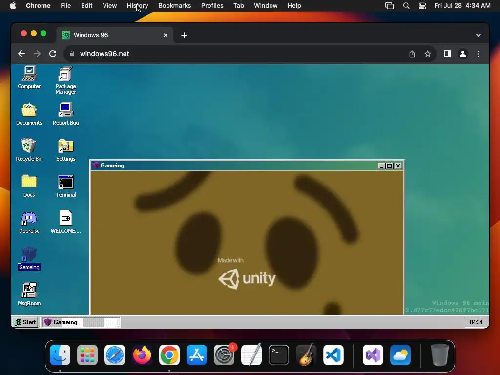Open Control Center in menu bar
This screenshot has width=500, height=375.
422,6
